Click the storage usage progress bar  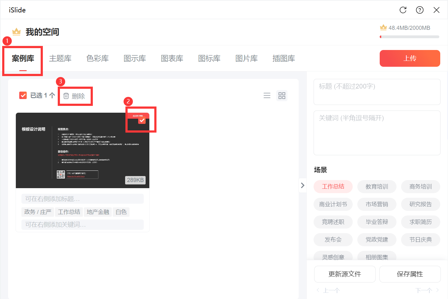(410, 37)
